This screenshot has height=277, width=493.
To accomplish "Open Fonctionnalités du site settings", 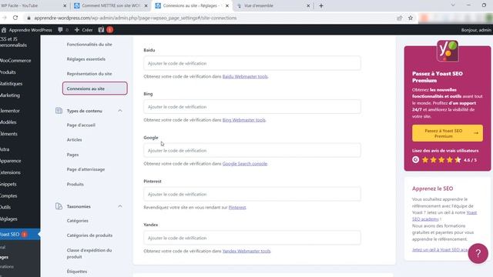I will click(x=89, y=45).
